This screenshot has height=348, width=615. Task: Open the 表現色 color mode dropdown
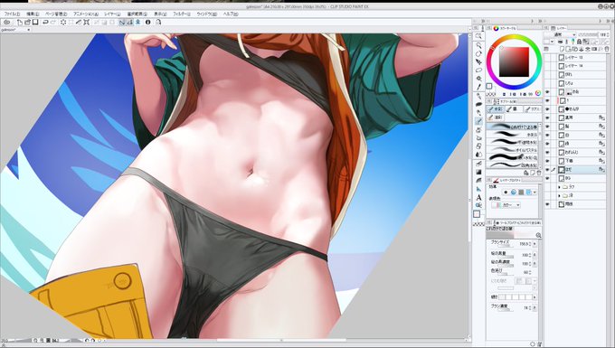[506, 205]
